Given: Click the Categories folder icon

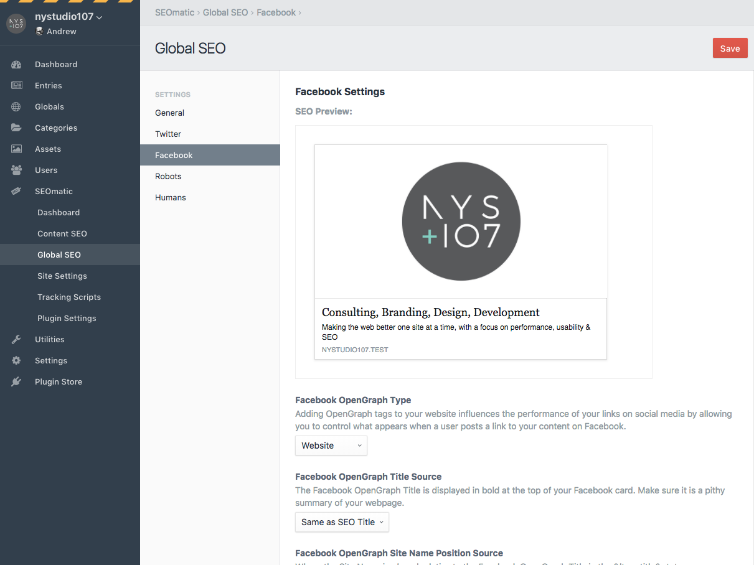Looking at the screenshot, I should [16, 128].
